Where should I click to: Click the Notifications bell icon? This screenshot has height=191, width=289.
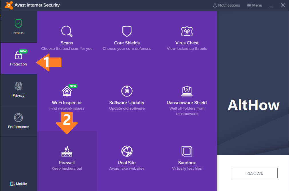pyautogui.click(x=215, y=5)
